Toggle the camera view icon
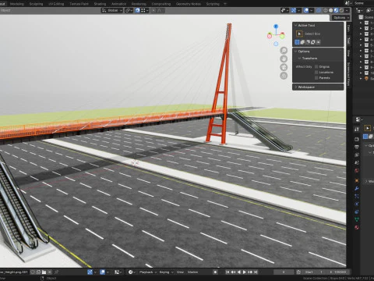Screen dimensions: 374x281 click(x=284, y=67)
